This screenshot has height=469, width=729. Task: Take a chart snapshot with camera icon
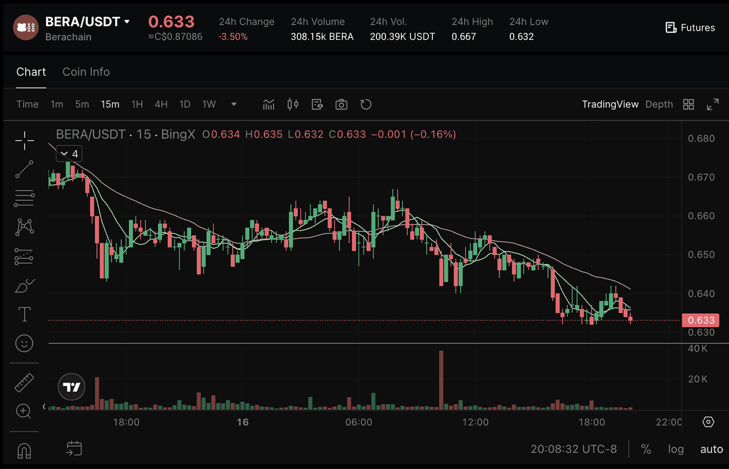[x=341, y=105]
